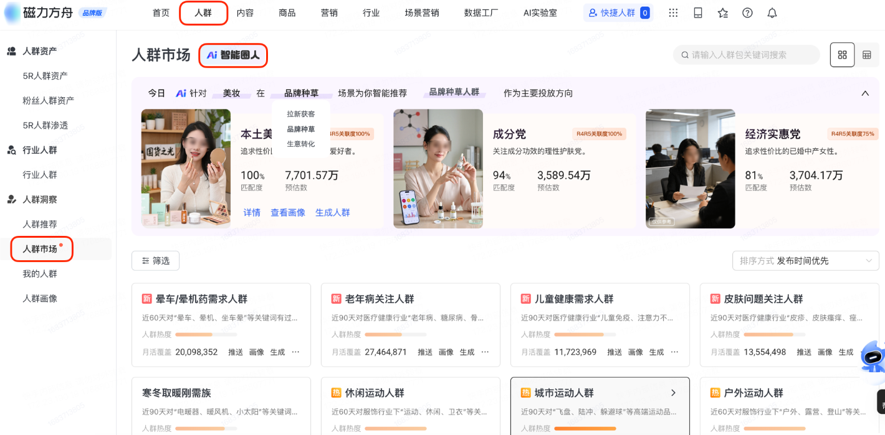Click the 人群热度 heat bar on 晕车/晕机药需求人群
Screen dimensions: 885x435
pyautogui.click(x=206, y=334)
